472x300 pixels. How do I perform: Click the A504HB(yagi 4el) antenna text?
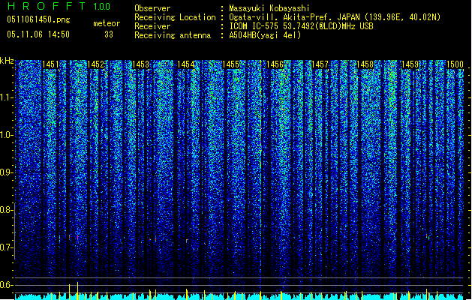click(265, 35)
